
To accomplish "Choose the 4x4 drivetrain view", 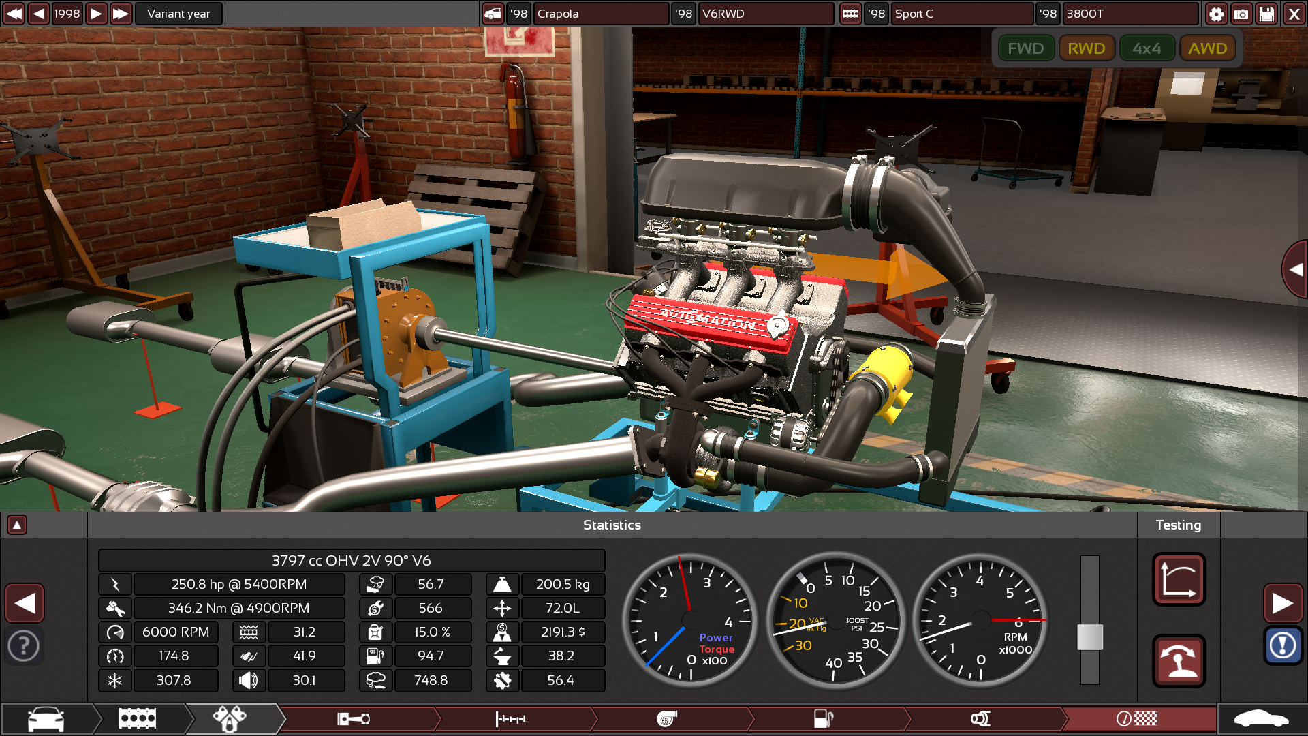I will [x=1147, y=48].
